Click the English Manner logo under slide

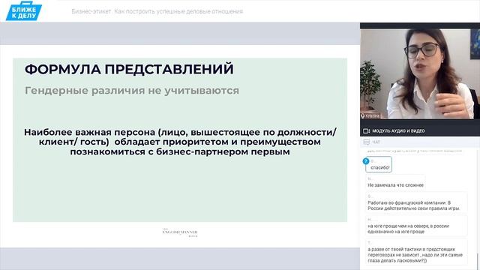pos(180,232)
